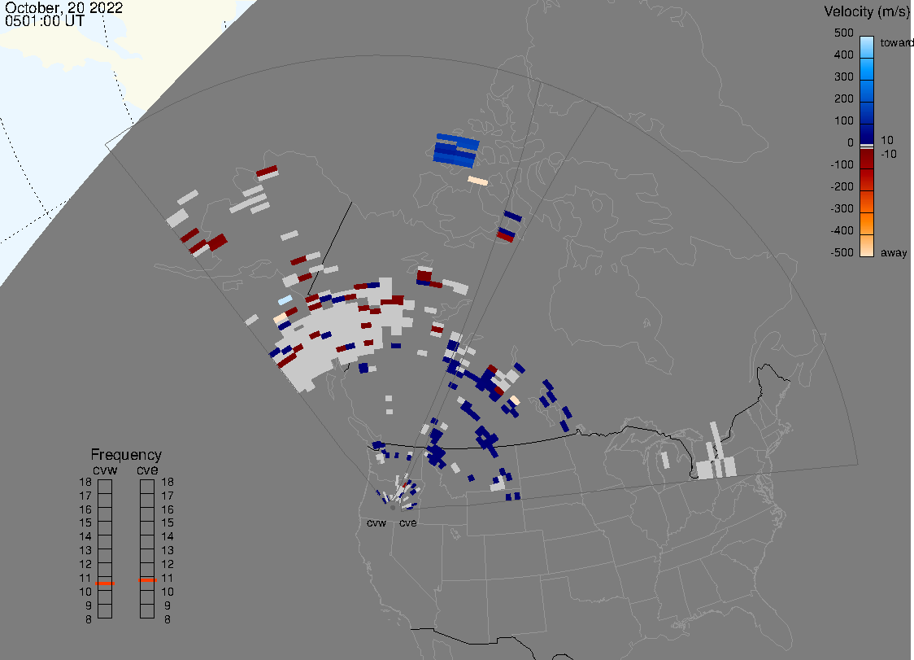Click the Frequency legend title
This screenshot has width=914, height=660.
point(126,455)
